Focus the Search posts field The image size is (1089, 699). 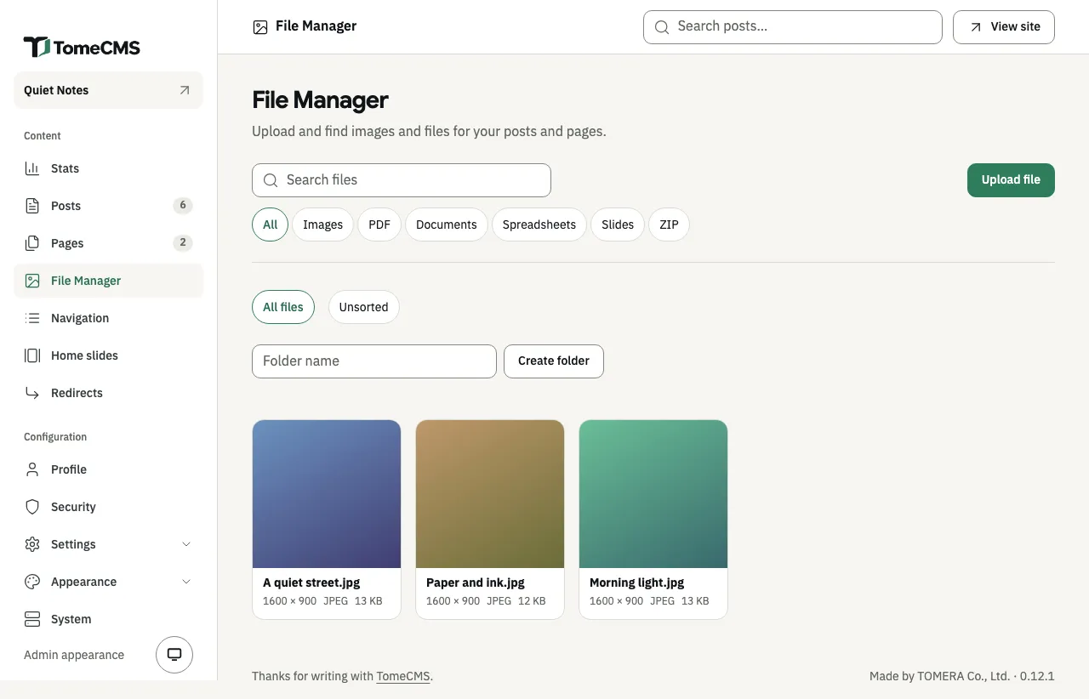793,27
